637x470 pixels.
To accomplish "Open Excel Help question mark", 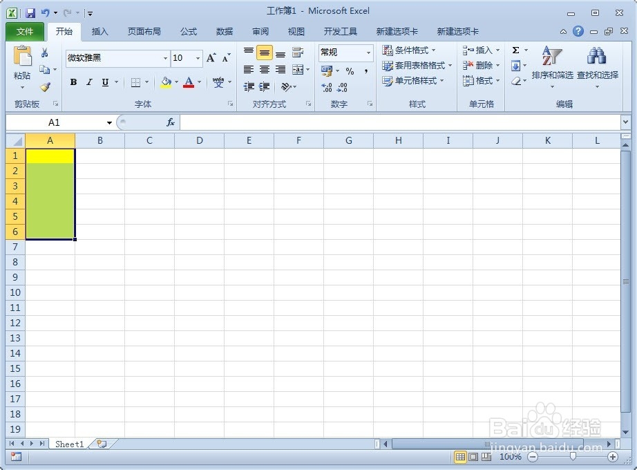I will tap(578, 31).
